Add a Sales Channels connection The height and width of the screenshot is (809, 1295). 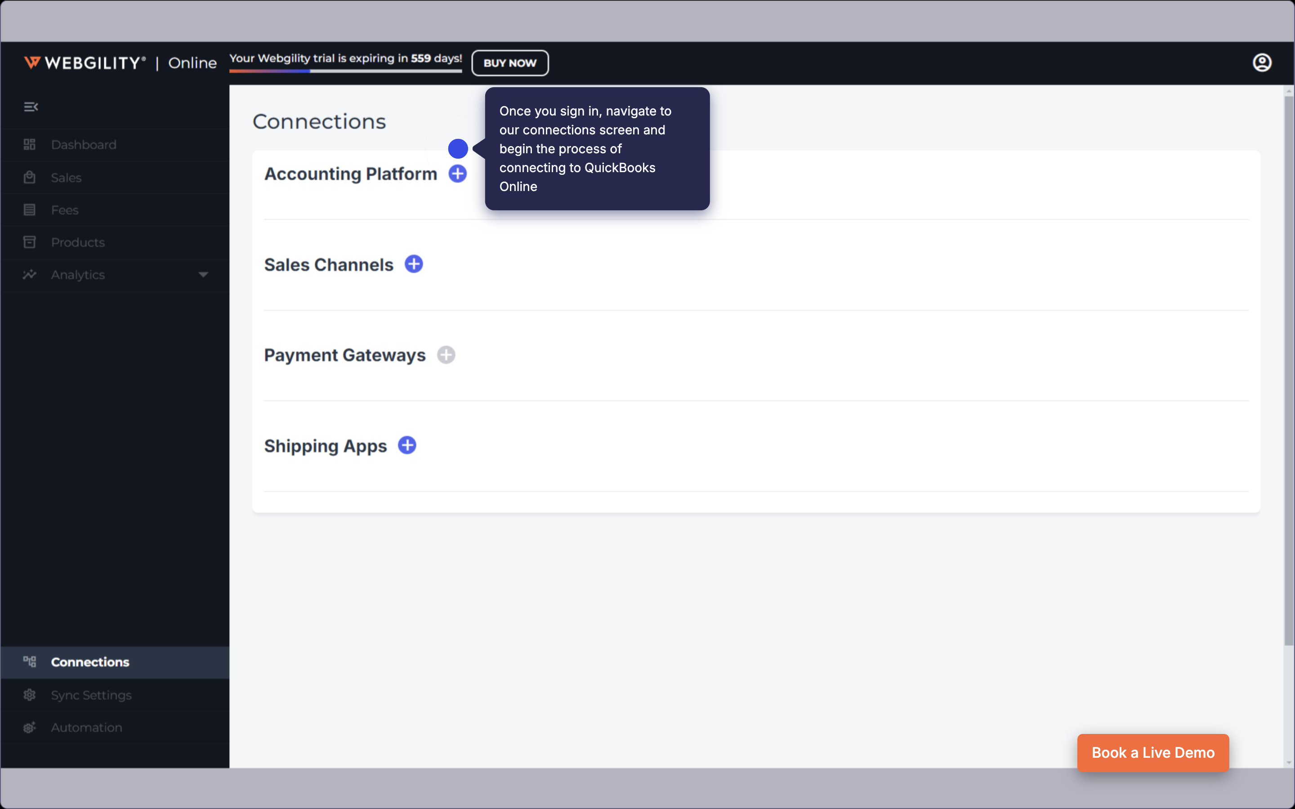(x=414, y=264)
